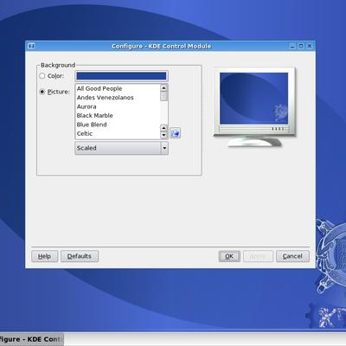This screenshot has height=346, width=346.
Task: Close the Configure dialog window
Action: [310, 46]
